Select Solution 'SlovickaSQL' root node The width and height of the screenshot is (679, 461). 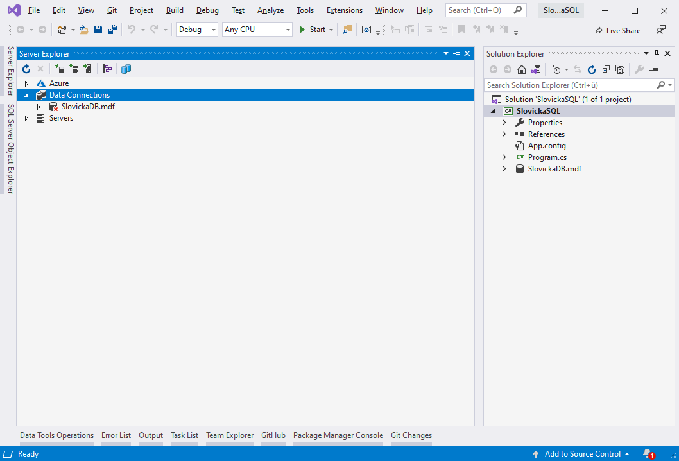pos(568,100)
